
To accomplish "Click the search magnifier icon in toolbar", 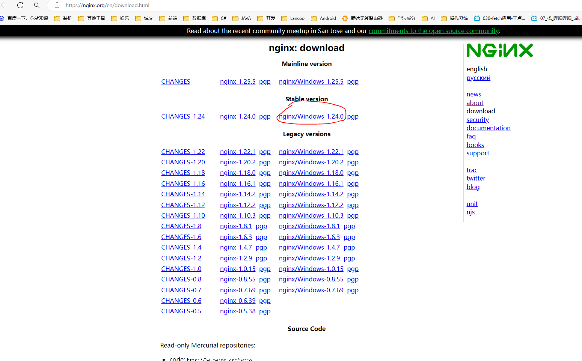I will [37, 5].
